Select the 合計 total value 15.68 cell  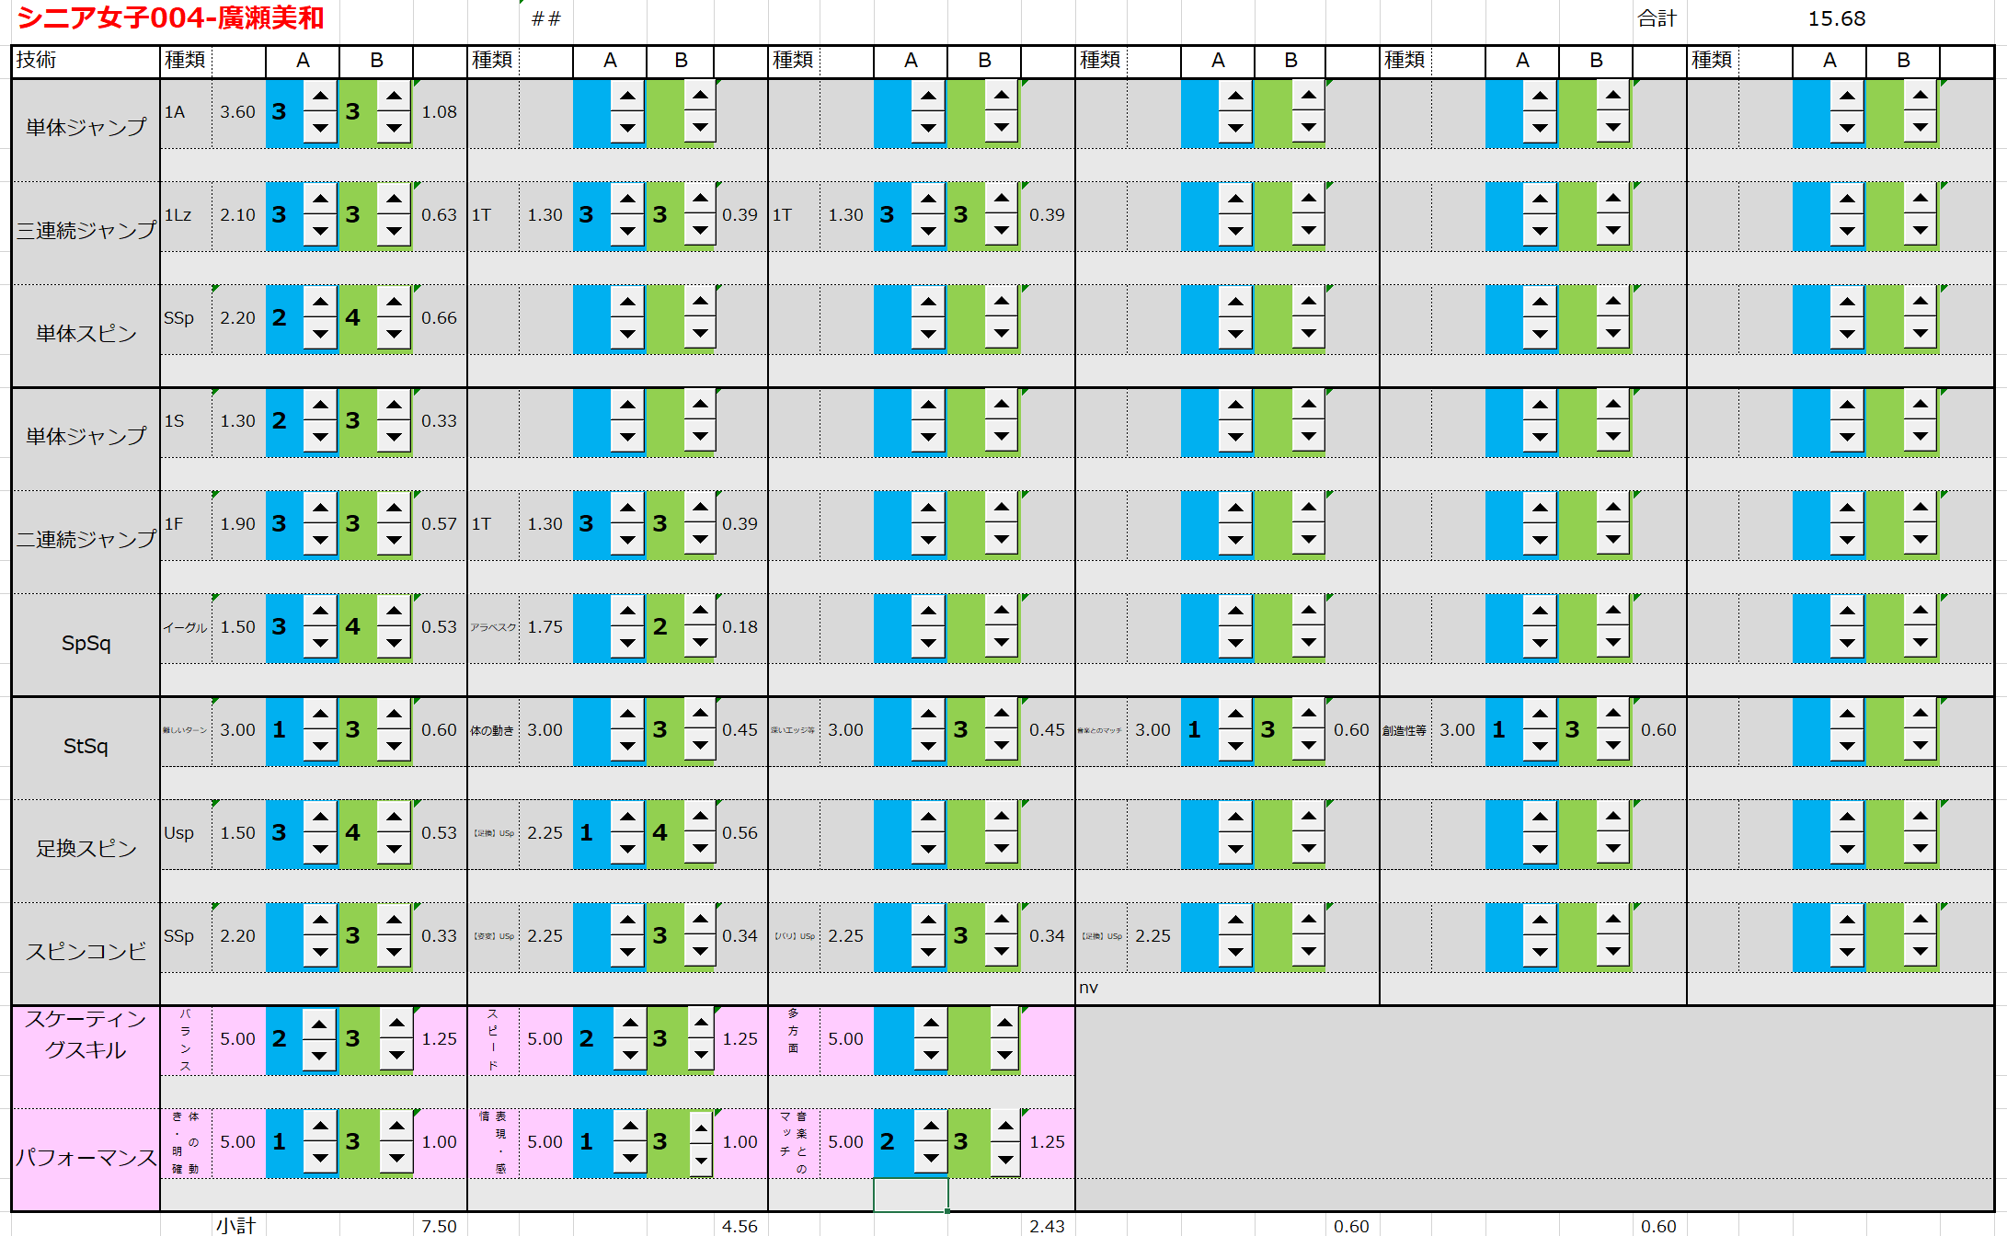(x=1836, y=18)
